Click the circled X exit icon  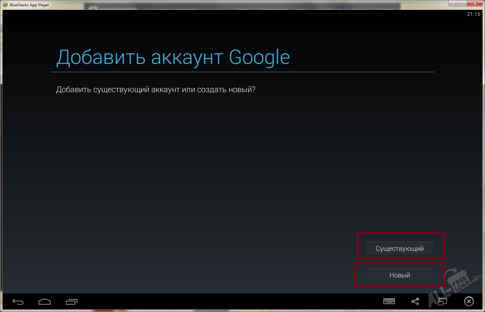[469, 301]
